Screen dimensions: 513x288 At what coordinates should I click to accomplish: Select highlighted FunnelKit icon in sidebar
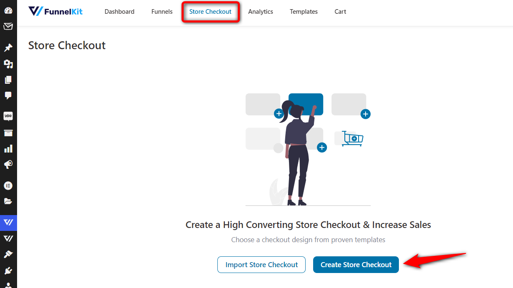click(8, 223)
